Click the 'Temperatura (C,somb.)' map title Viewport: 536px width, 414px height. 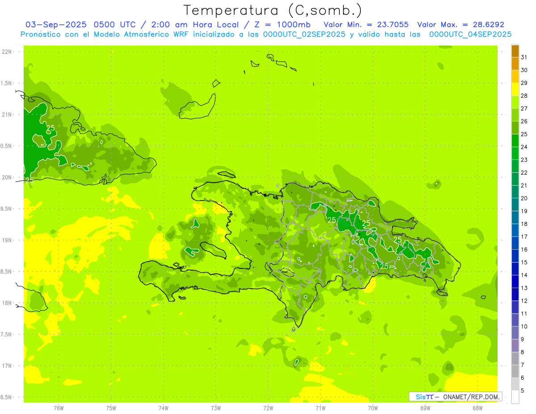click(273, 10)
